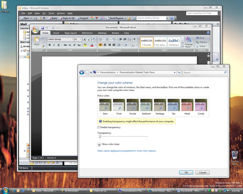Screen dimensions: 243x194
Task: Apply the Heading 1 style in Word
Action: [x=174, y=42]
